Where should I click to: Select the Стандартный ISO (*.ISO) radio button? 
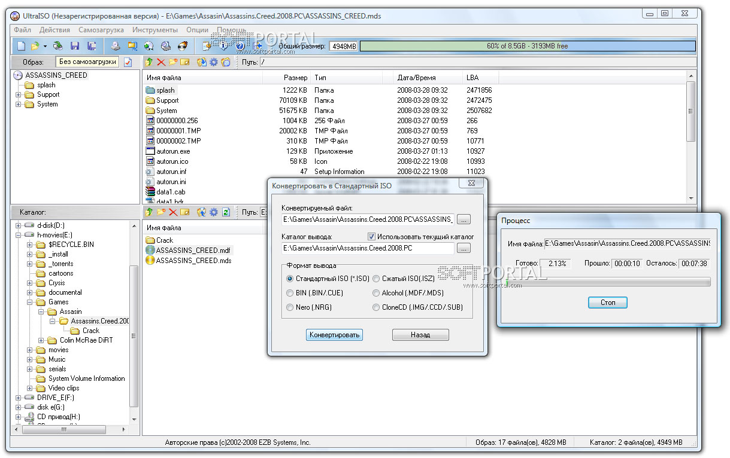coord(290,279)
